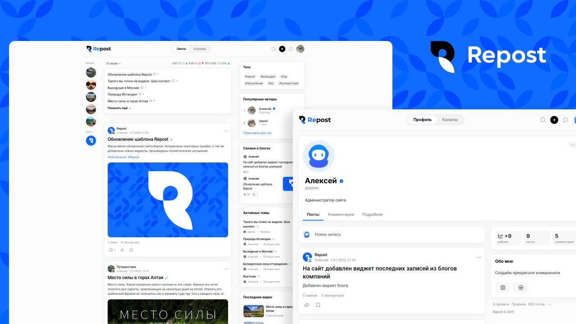Open the 'Вьетнам' active topic

pyautogui.click(x=249, y=276)
